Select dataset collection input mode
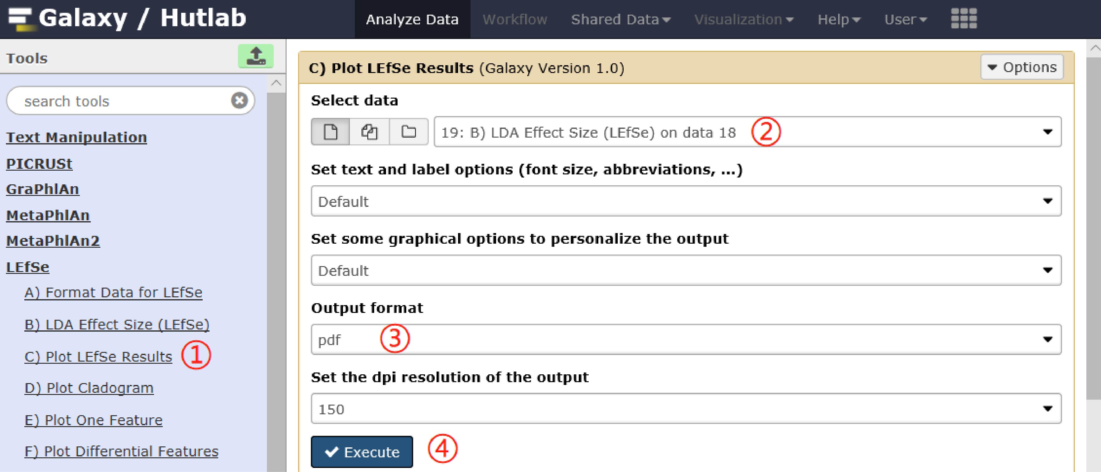This screenshot has height=472, width=1101. point(408,132)
